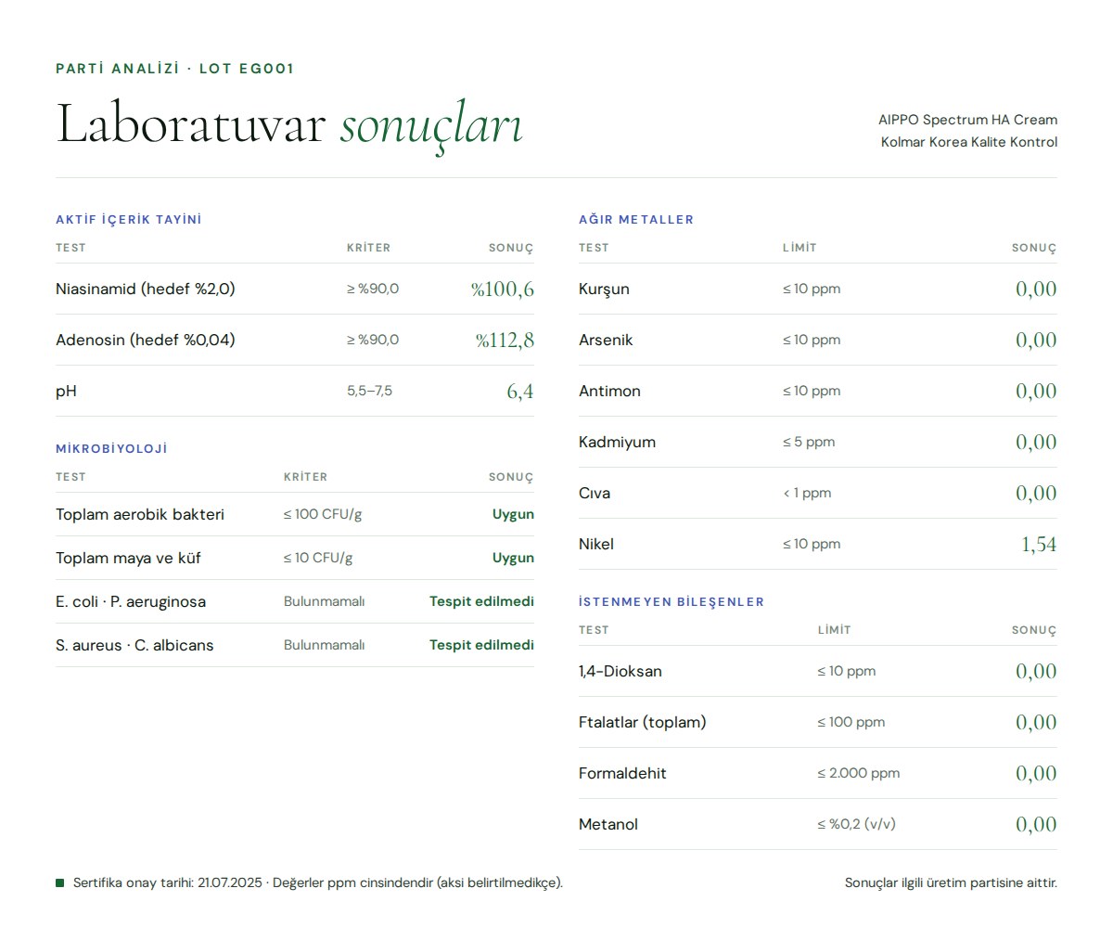
Task: Click the Niasinamid result "%100,6"
Action: pyautogui.click(x=503, y=289)
